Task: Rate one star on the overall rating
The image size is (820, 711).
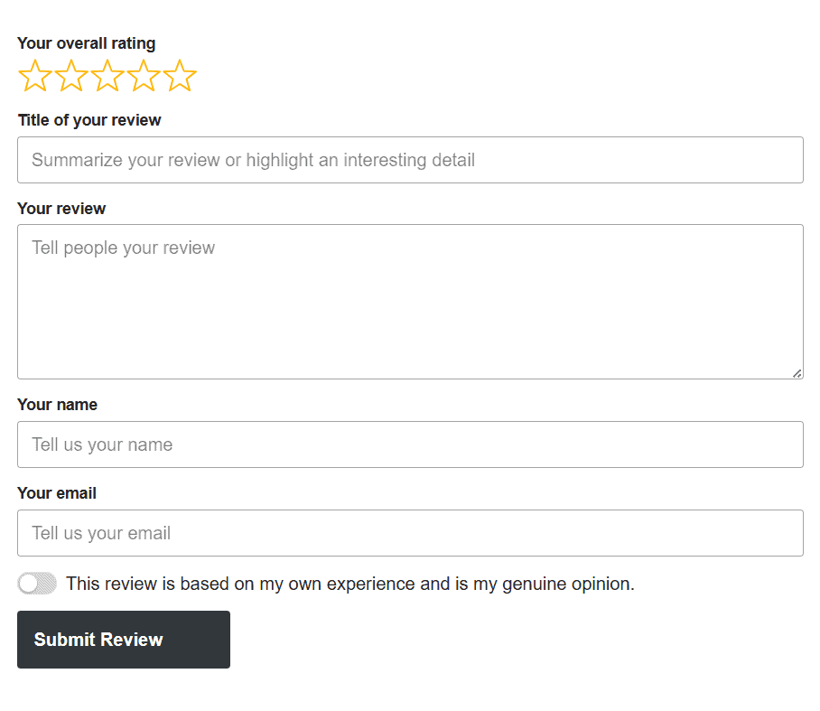Action: click(34, 76)
